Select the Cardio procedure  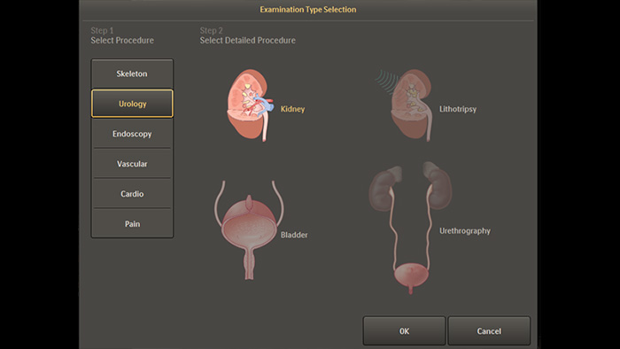pos(132,194)
